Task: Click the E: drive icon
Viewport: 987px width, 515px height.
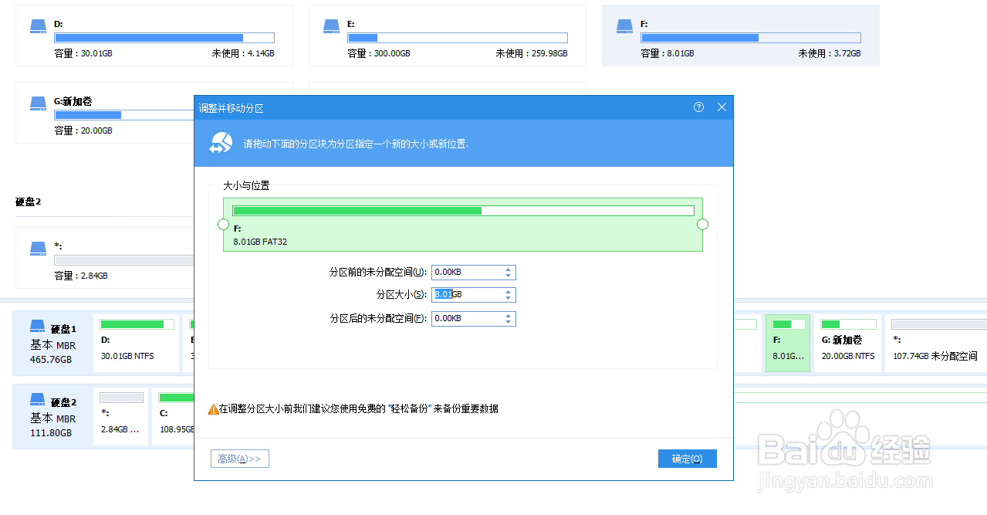Action: [x=331, y=25]
